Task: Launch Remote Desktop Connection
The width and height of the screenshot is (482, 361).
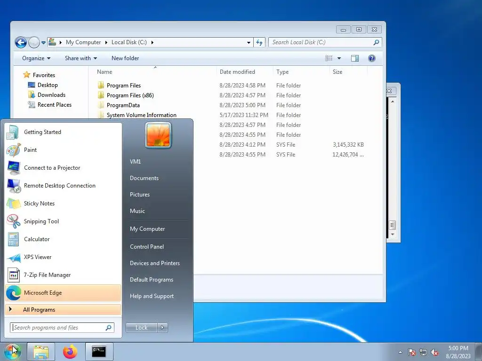Action: [x=63, y=185]
